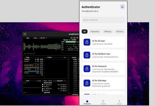Click the 16:20:58 clock in terminal
155x106 pixels.
pyautogui.click(x=74, y=38)
